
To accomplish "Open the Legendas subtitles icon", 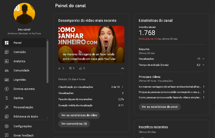I will click(x=7, y=80).
